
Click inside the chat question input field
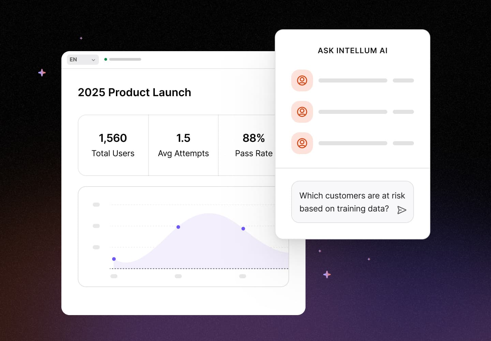pos(344,202)
